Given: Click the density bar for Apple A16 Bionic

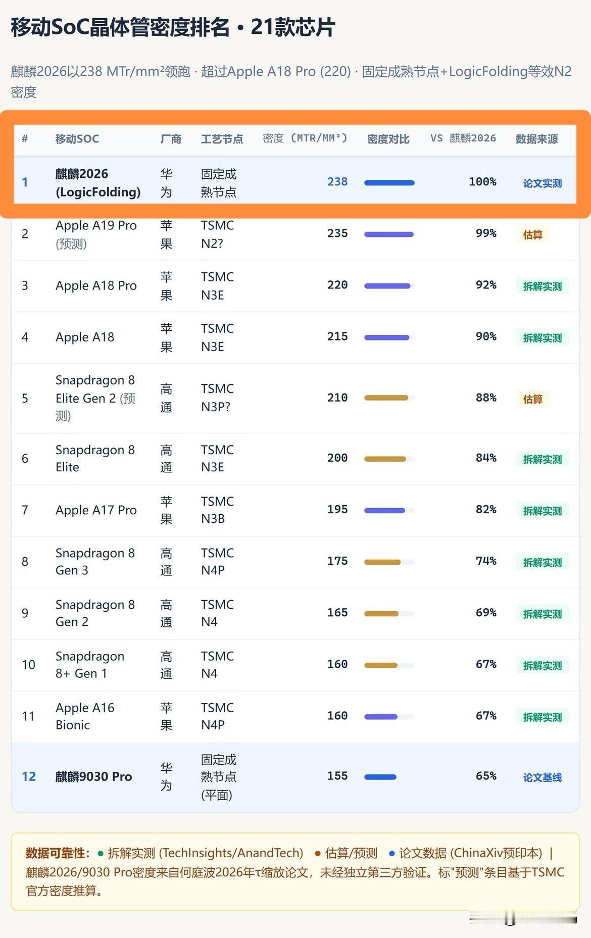Looking at the screenshot, I should (389, 717).
